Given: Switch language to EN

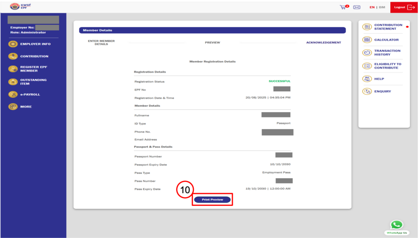Looking at the screenshot, I should 372,7.
